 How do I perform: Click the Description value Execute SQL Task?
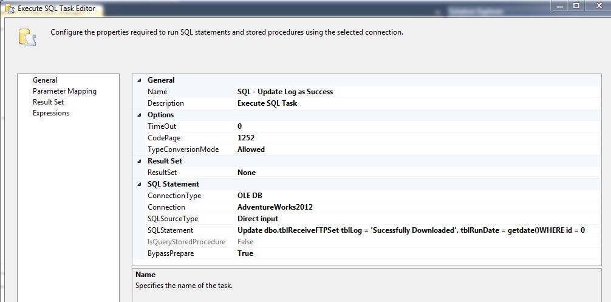click(267, 103)
